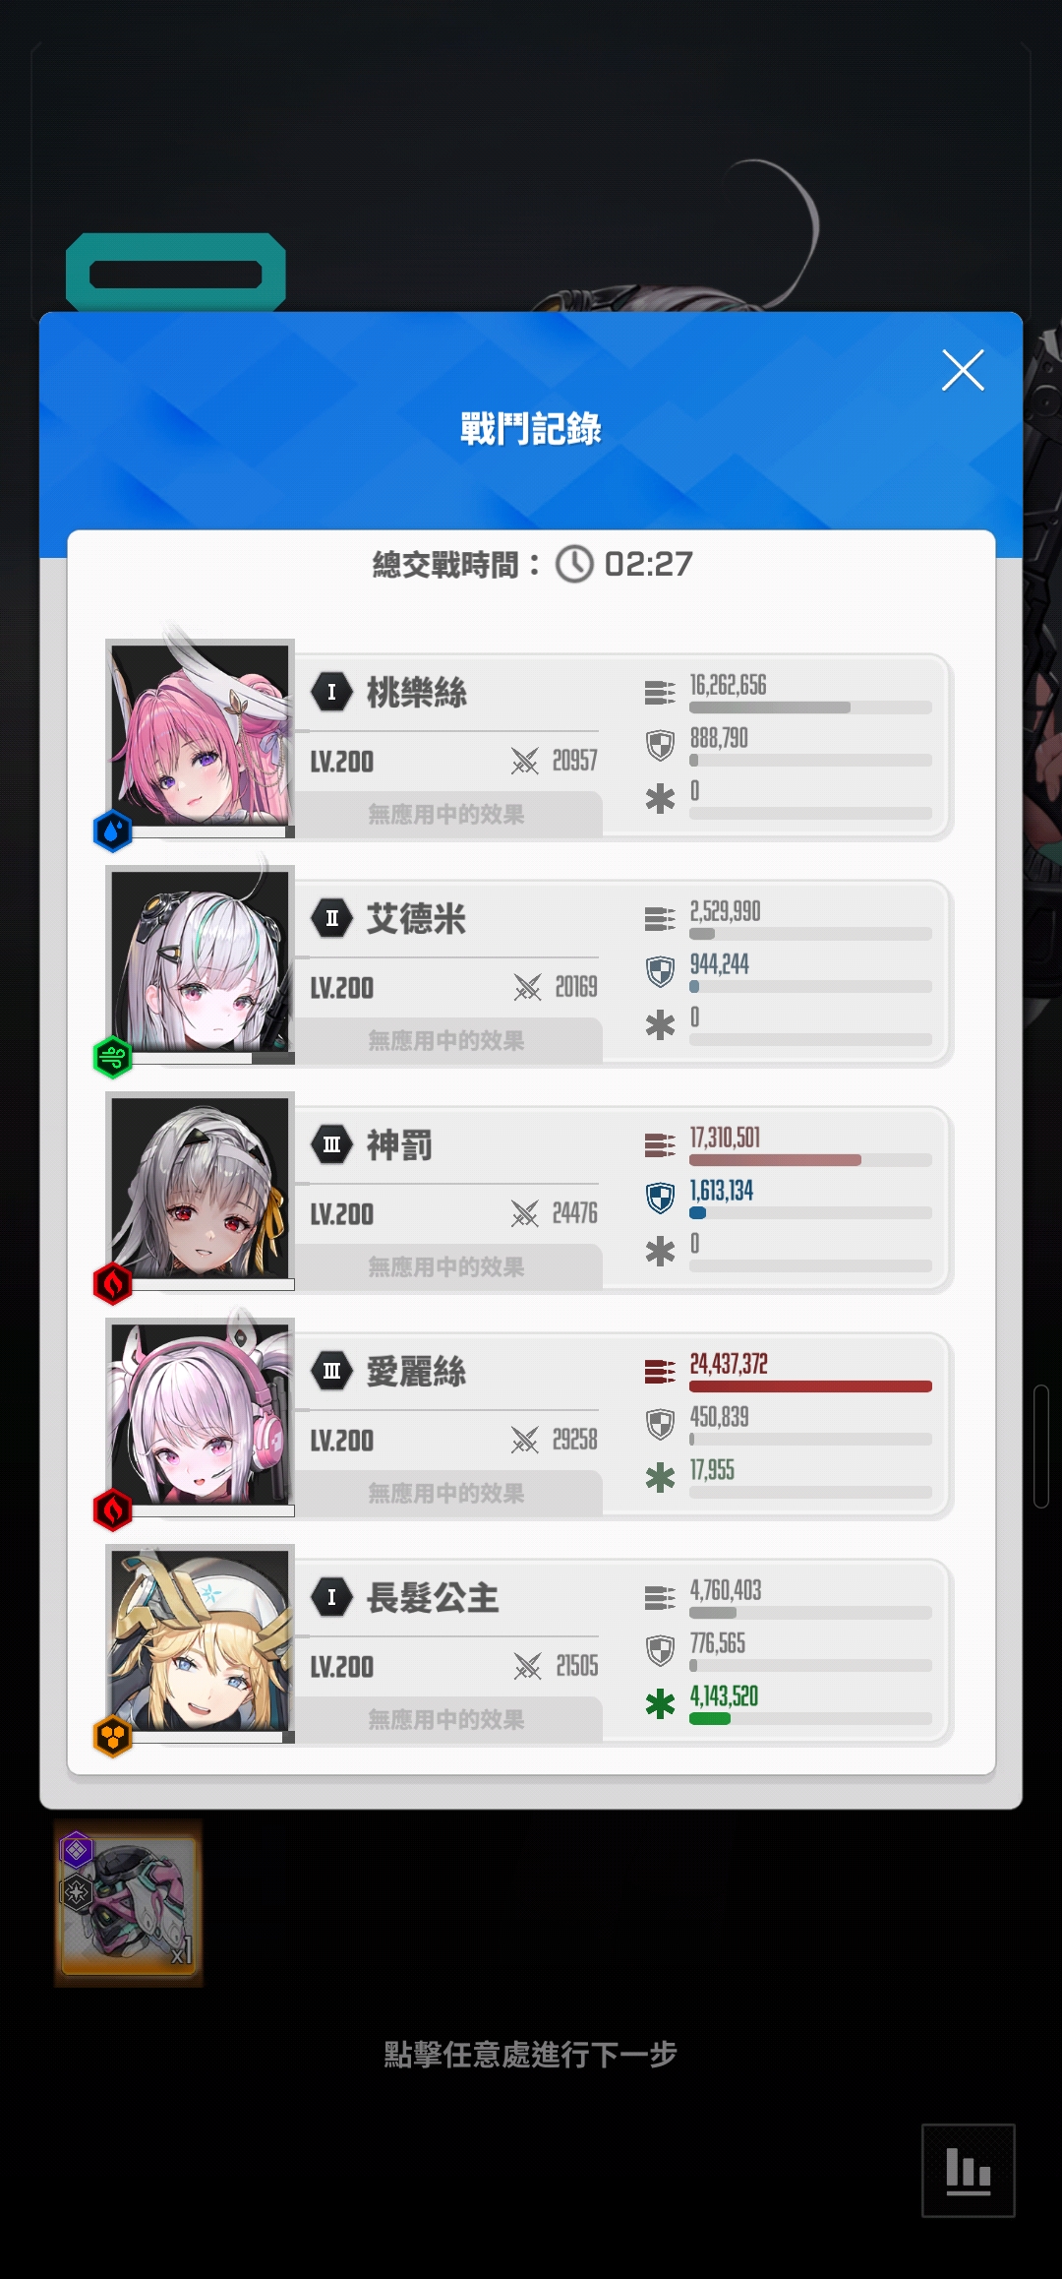Click the burst I badge beside 桃樂絲
Viewport: 1062px width, 2279px height.
(331, 691)
